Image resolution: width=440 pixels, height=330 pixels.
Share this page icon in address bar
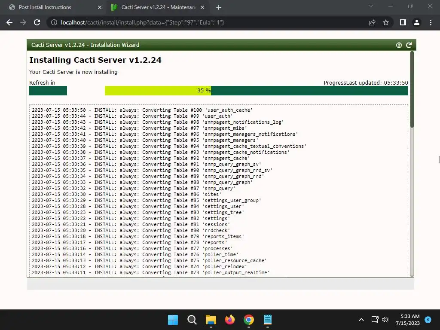click(372, 22)
